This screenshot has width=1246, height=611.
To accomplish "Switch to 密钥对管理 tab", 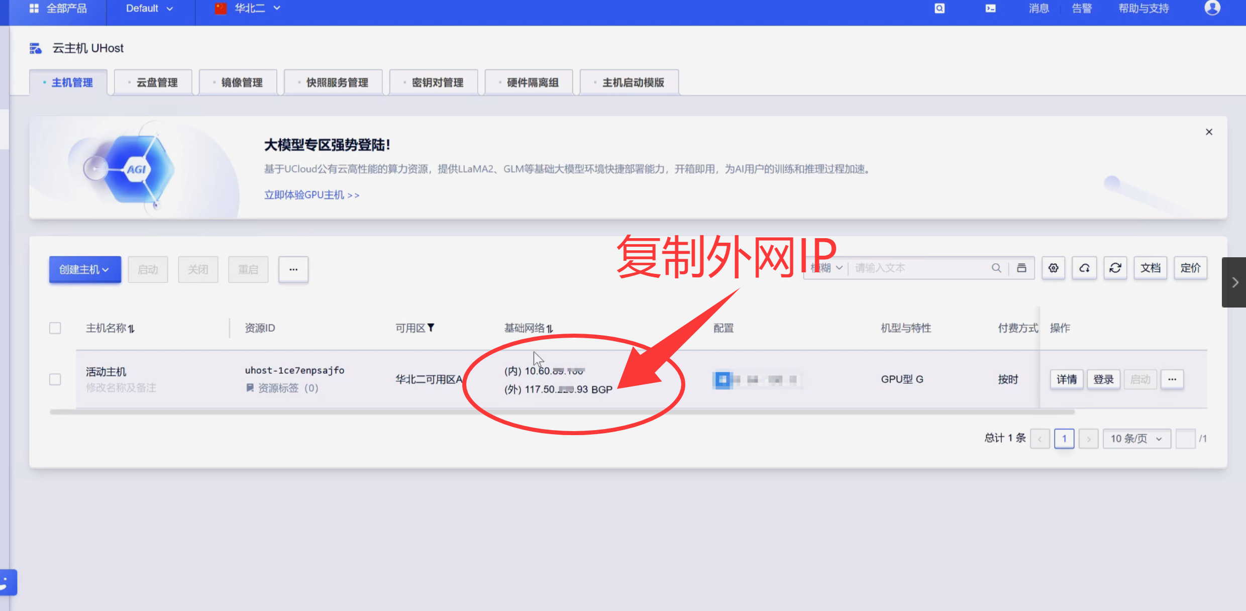I will [x=434, y=82].
